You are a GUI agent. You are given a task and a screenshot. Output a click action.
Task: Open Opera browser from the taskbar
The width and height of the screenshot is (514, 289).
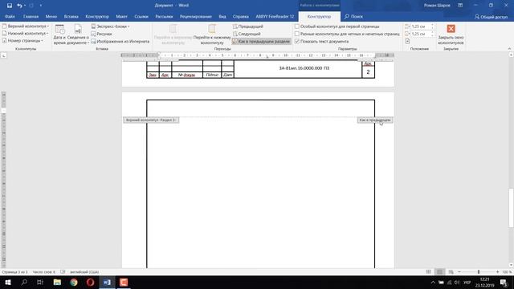91,283
